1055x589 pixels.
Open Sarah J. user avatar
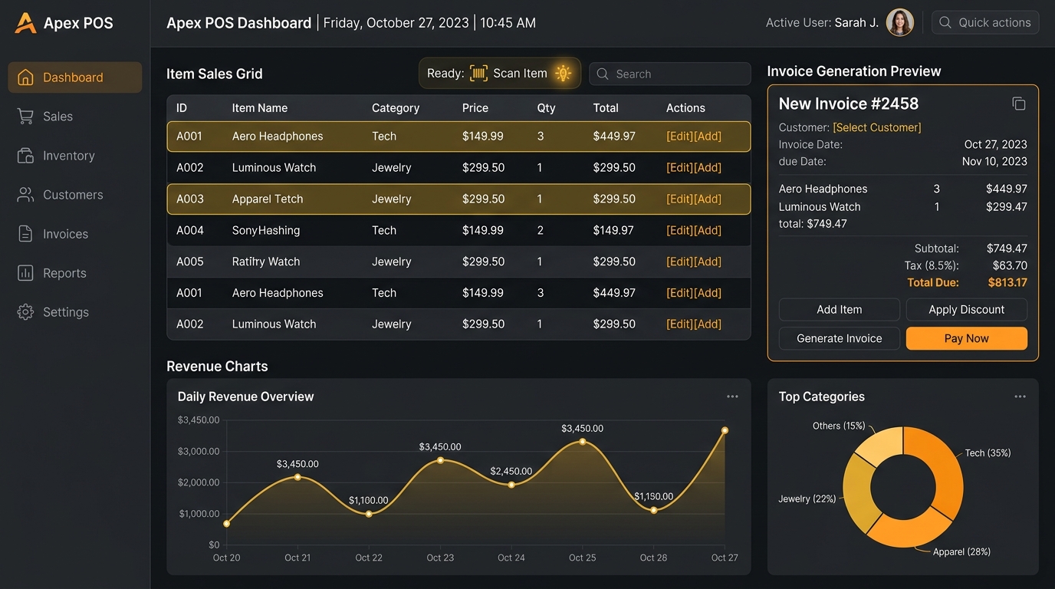(x=900, y=22)
